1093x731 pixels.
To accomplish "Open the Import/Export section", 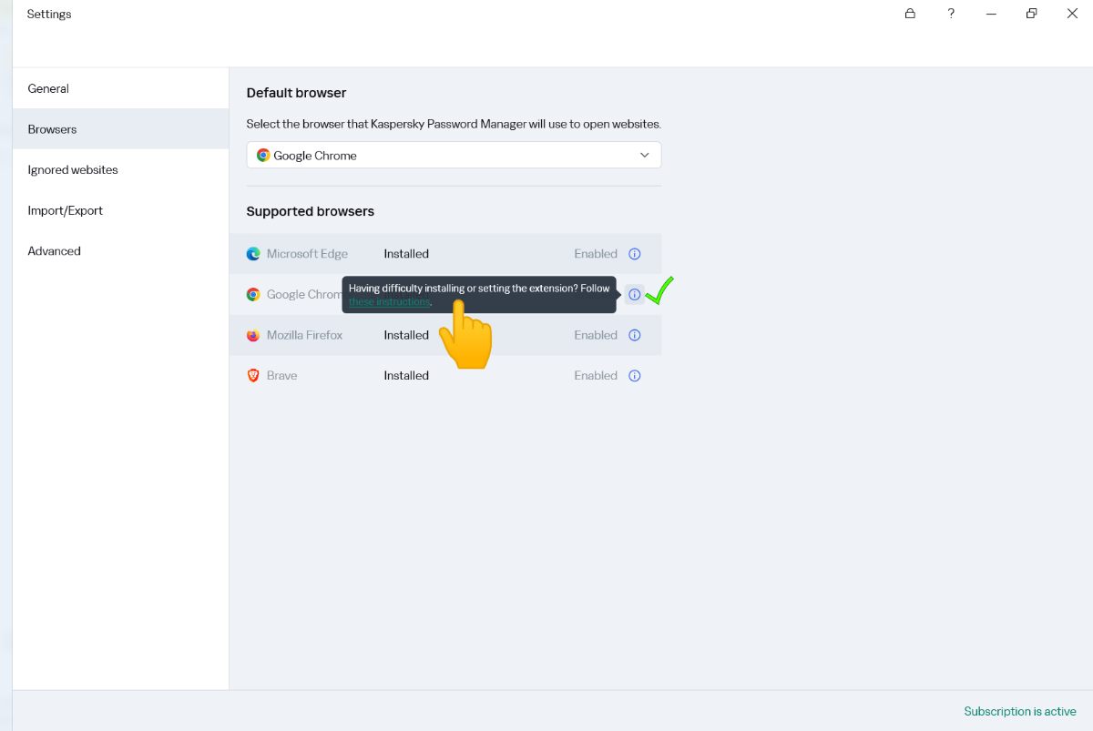I will [x=120, y=210].
